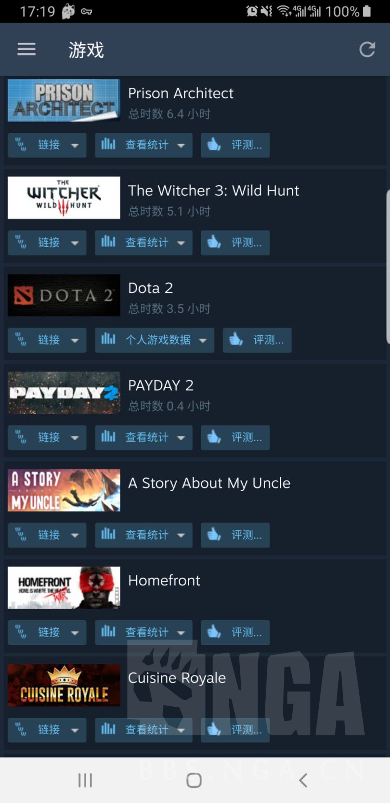This screenshot has width=390, height=803.
Task: Click the stats bar-chart icon for Homefront
Action: [x=108, y=632]
